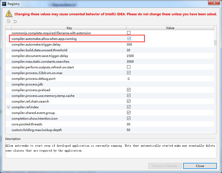Click the modified marker beside compiler.ref.index
This screenshot has height=173, width=222.
click(x=9, y=107)
